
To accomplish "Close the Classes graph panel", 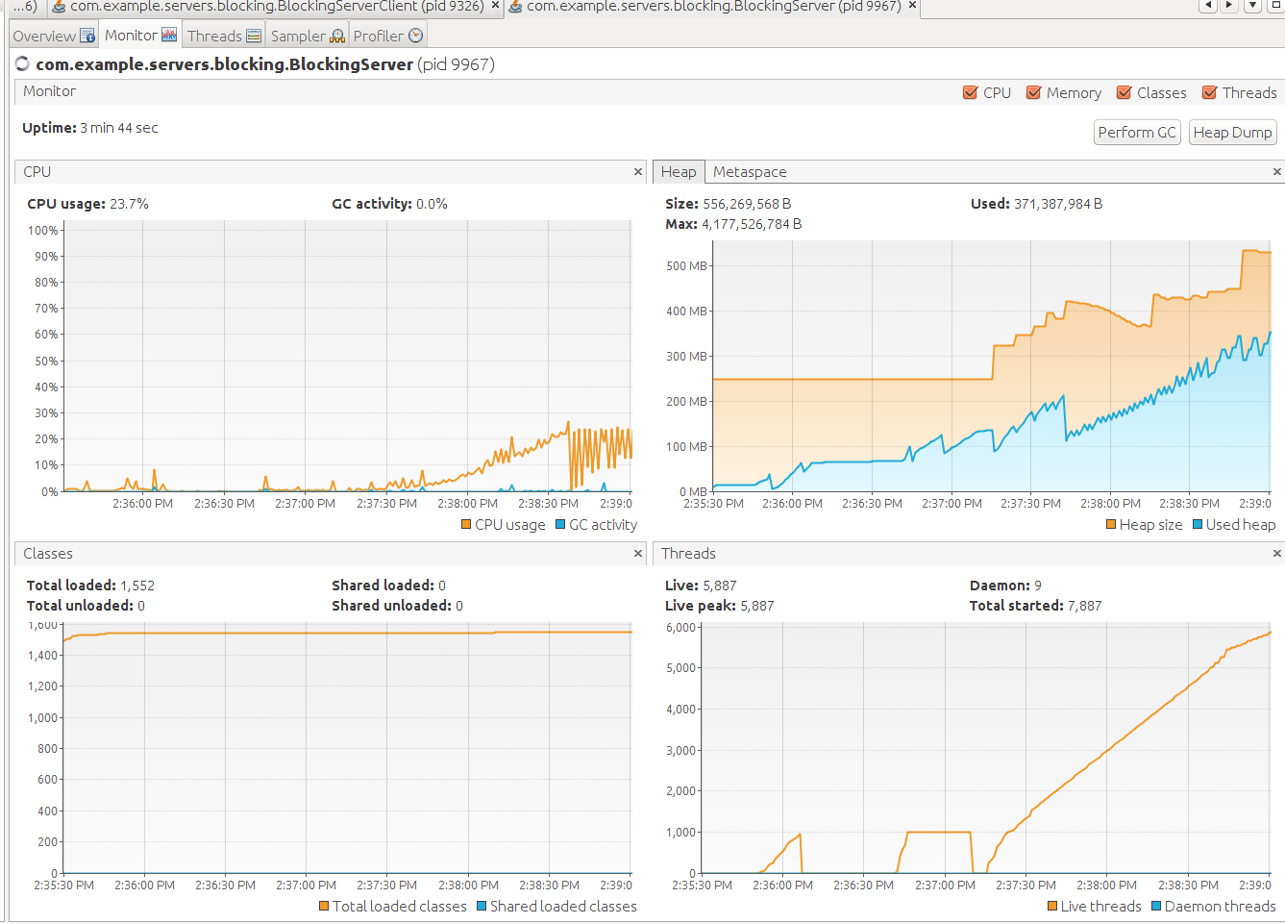I will click(x=638, y=554).
